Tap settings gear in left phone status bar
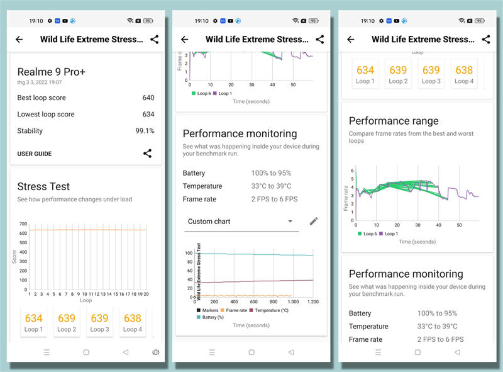 coord(50,21)
